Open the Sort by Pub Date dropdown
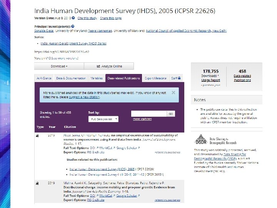This screenshot has height=208, width=277. tap(103, 119)
